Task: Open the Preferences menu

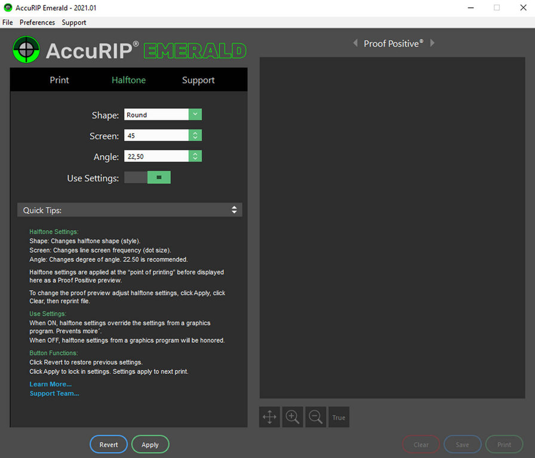Action: (x=37, y=23)
